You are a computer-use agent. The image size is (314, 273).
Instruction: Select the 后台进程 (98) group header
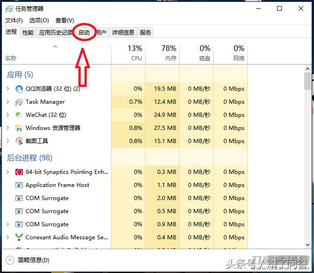(x=29, y=158)
